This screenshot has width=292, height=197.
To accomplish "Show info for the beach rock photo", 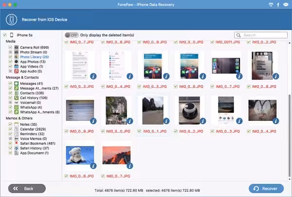I will coord(166,121).
